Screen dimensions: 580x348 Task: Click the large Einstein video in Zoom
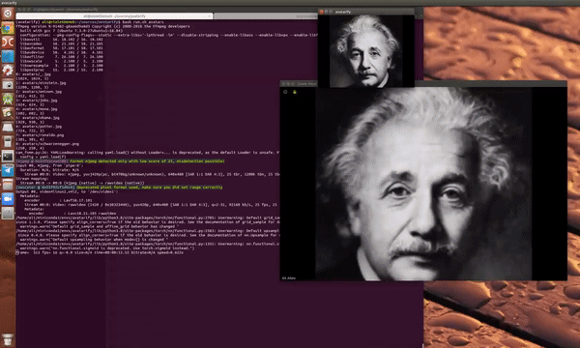(423, 184)
